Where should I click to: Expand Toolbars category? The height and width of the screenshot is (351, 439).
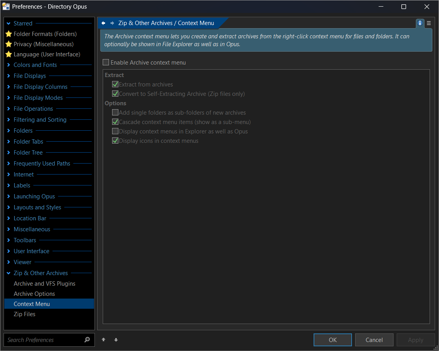[8, 240]
